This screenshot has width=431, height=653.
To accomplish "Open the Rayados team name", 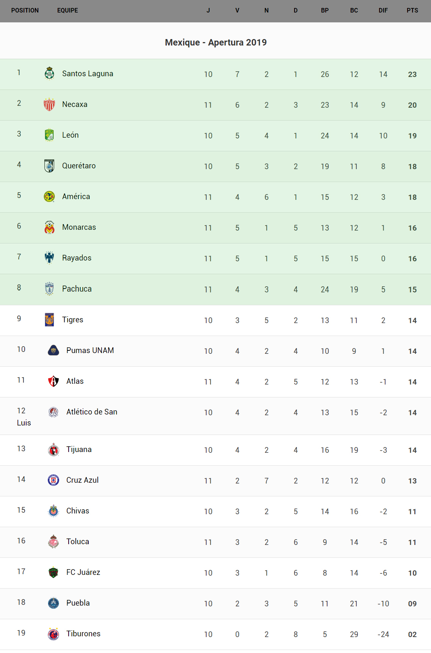I will (x=77, y=258).
